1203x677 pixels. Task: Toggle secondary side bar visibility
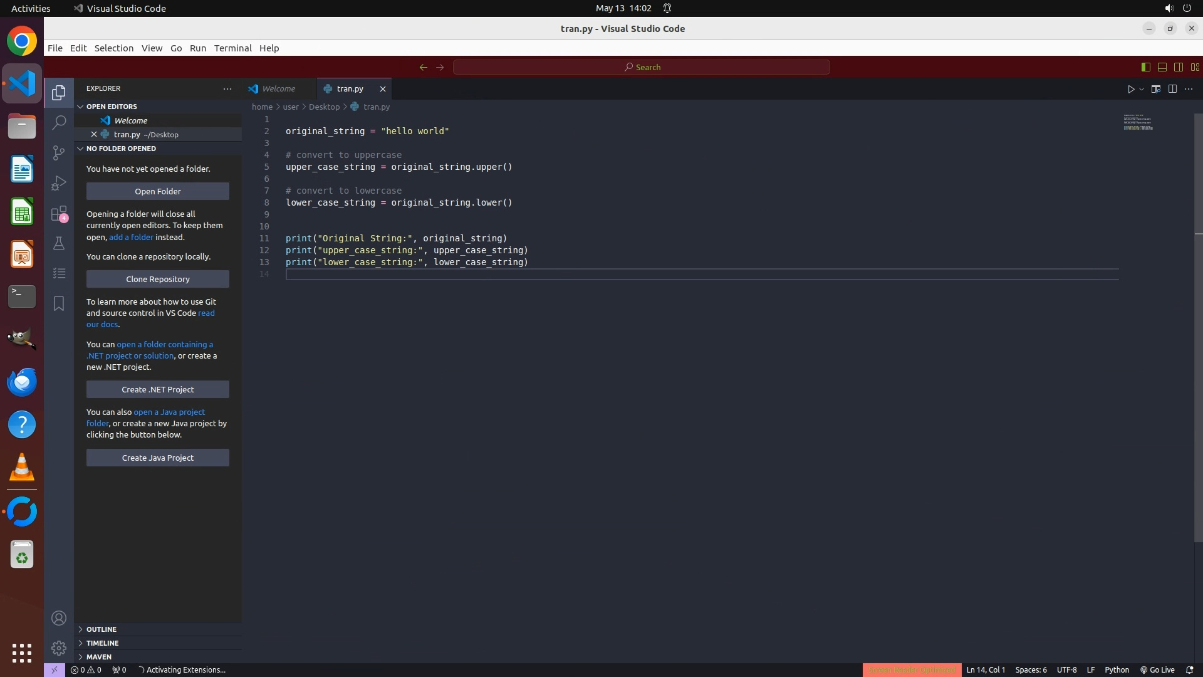(x=1178, y=67)
